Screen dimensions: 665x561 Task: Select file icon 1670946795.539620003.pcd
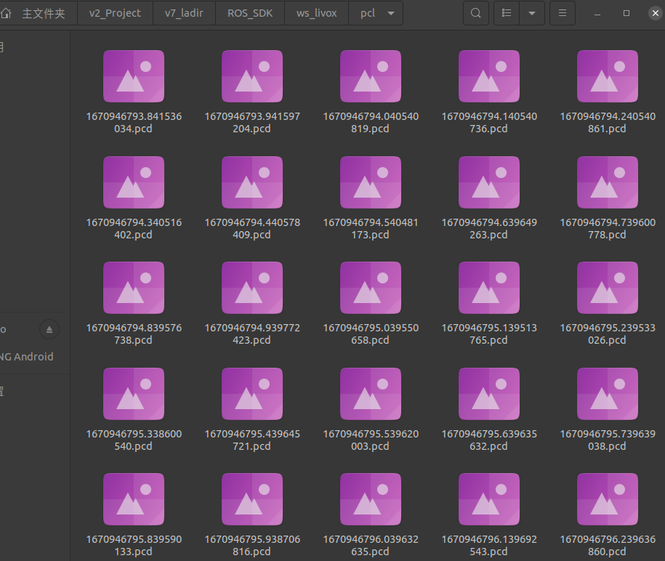pos(371,394)
